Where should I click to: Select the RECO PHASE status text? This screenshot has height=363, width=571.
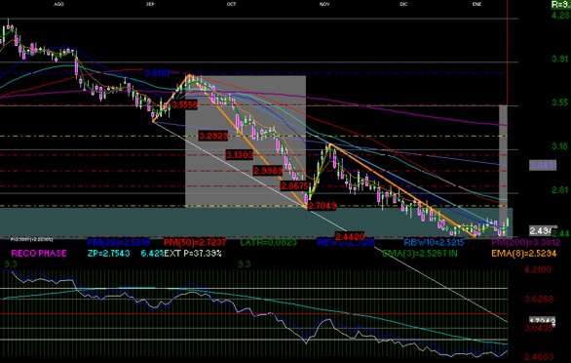(x=39, y=253)
